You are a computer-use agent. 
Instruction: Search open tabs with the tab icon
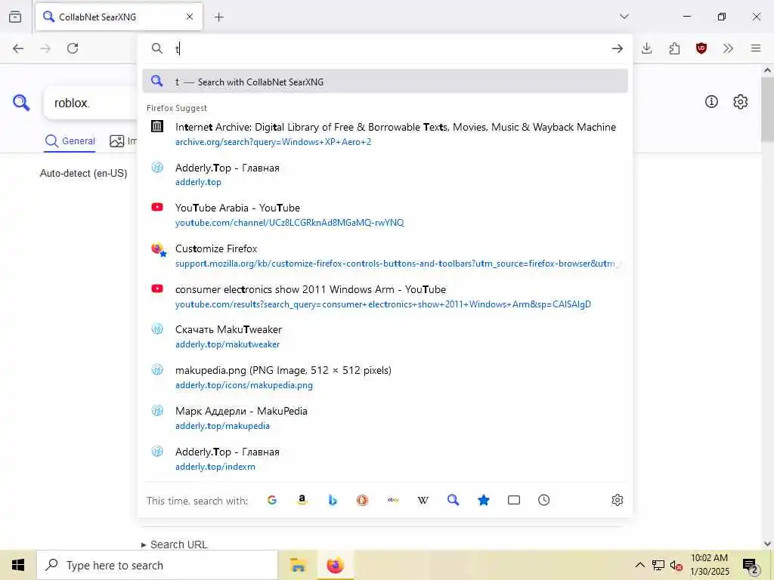(x=514, y=500)
